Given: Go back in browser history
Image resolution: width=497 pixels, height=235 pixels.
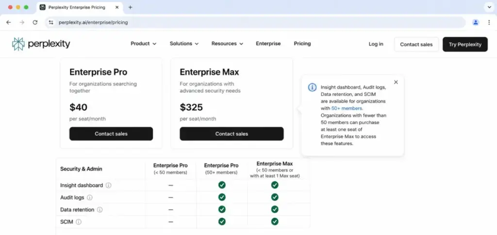Looking at the screenshot, I should pyautogui.click(x=9, y=22).
